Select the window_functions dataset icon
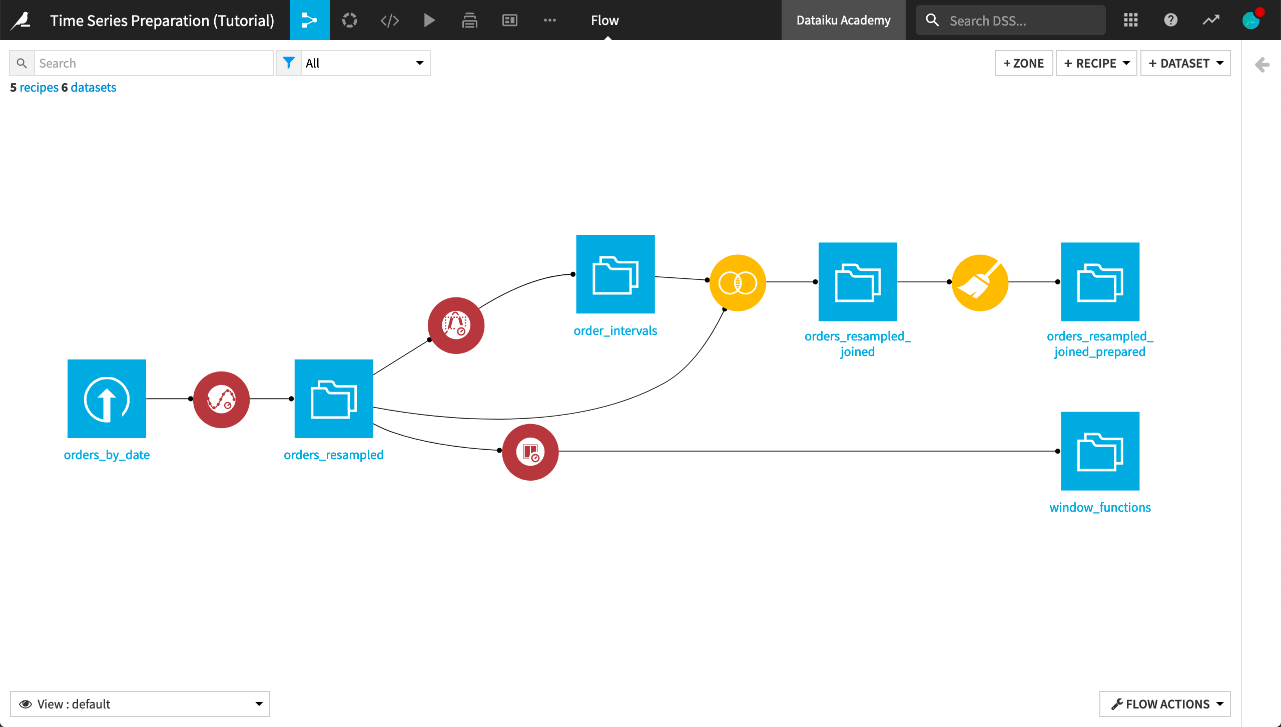 pos(1100,451)
